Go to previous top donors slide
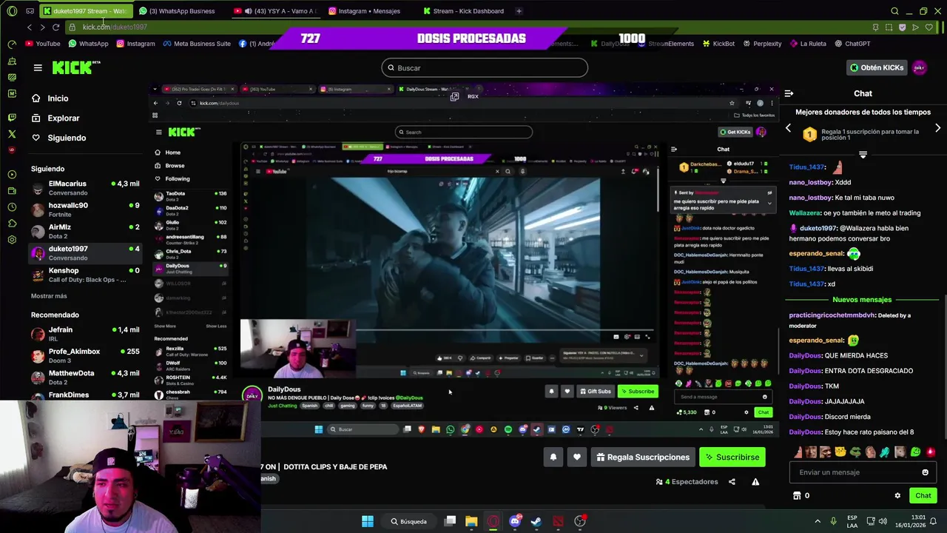This screenshot has height=533, width=947. (x=788, y=128)
